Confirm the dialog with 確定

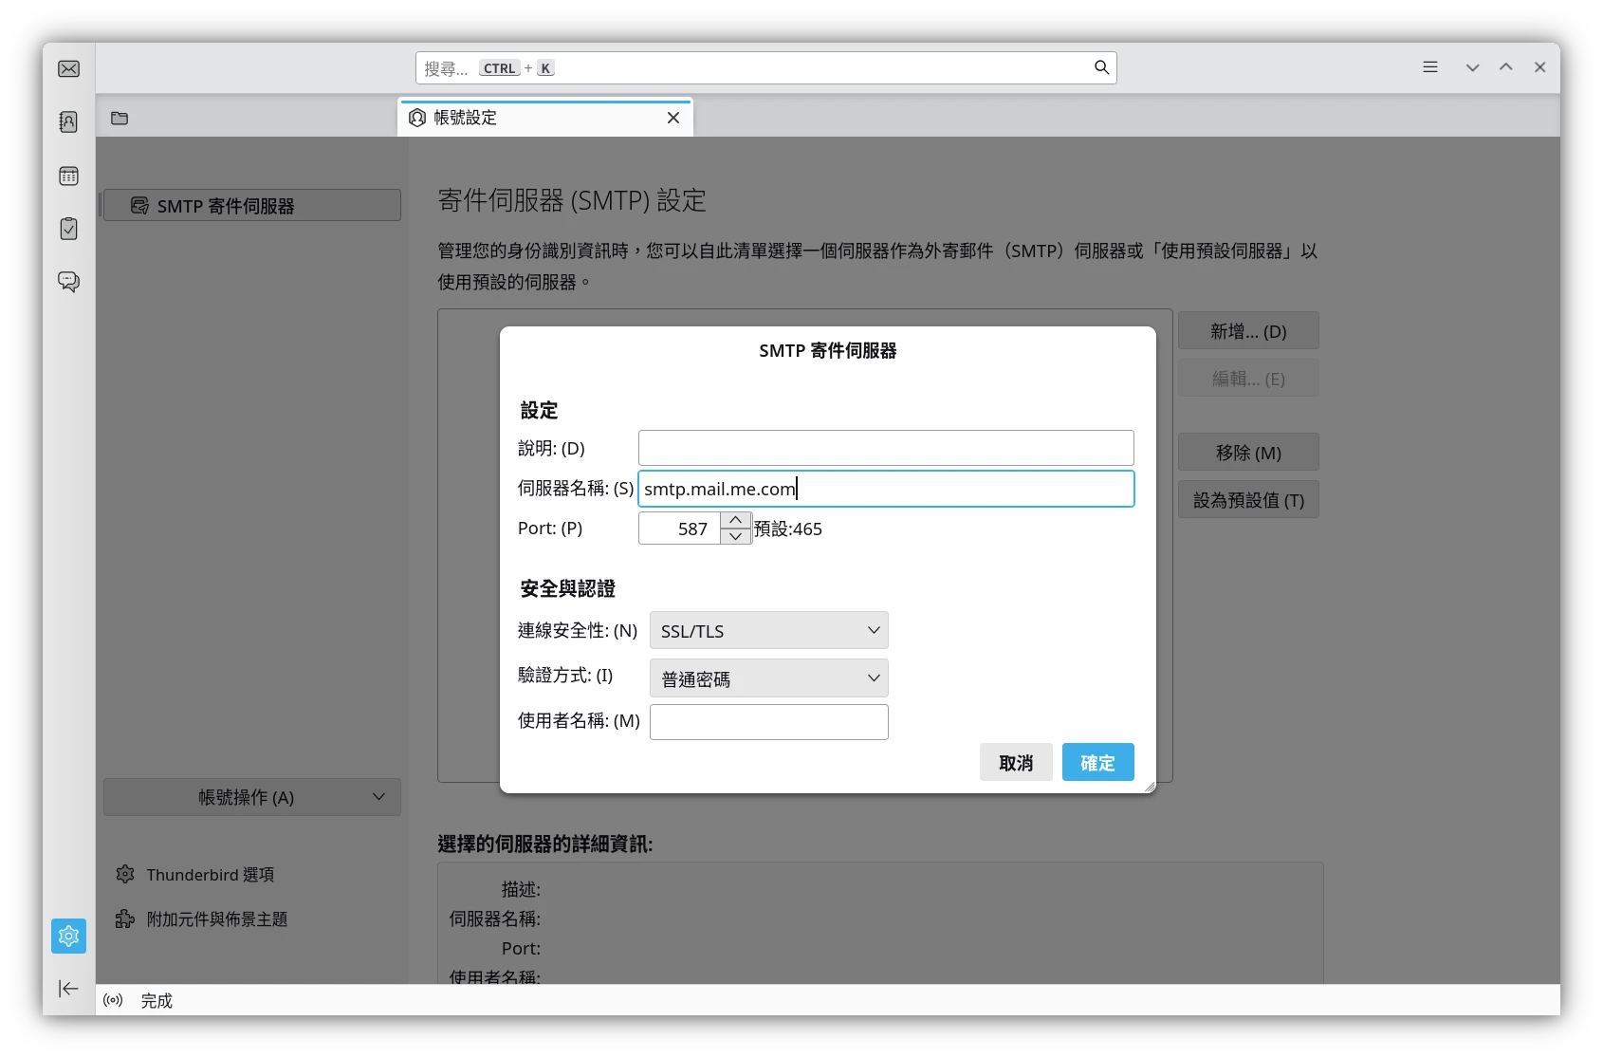click(1097, 762)
